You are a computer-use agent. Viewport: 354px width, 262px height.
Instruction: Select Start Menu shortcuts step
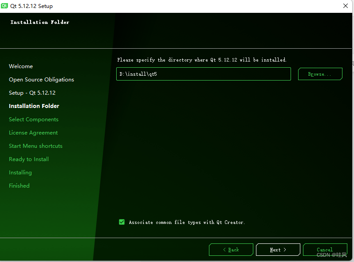[x=35, y=146]
